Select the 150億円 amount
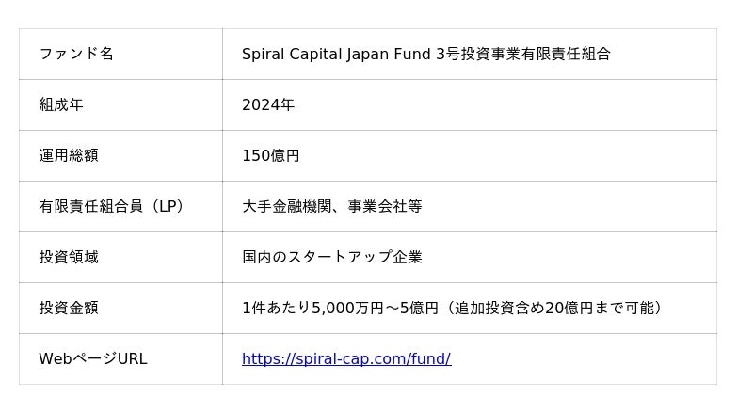Image resolution: width=753 pixels, height=413 pixels. [x=271, y=155]
